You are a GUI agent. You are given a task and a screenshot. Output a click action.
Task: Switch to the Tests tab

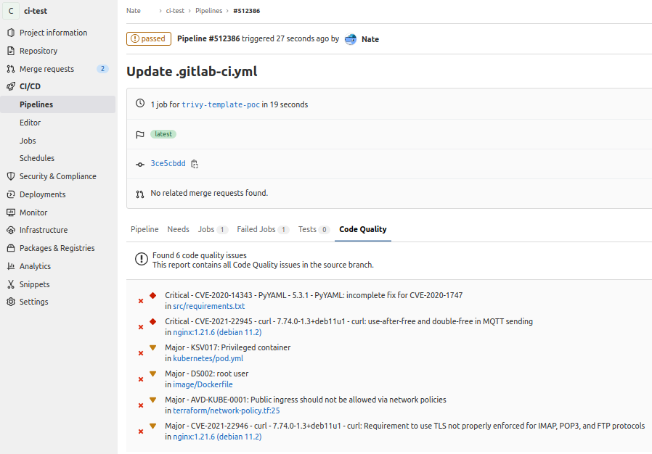306,229
